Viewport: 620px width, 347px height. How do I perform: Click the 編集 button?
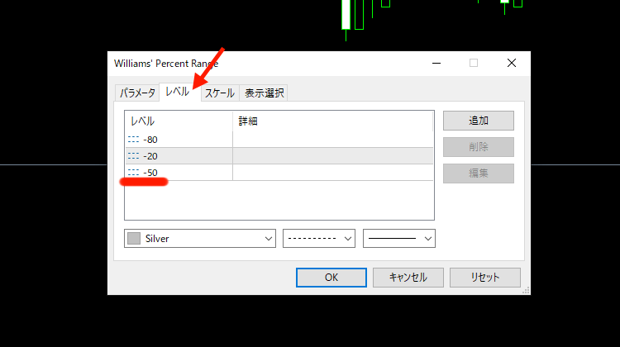[x=479, y=173]
